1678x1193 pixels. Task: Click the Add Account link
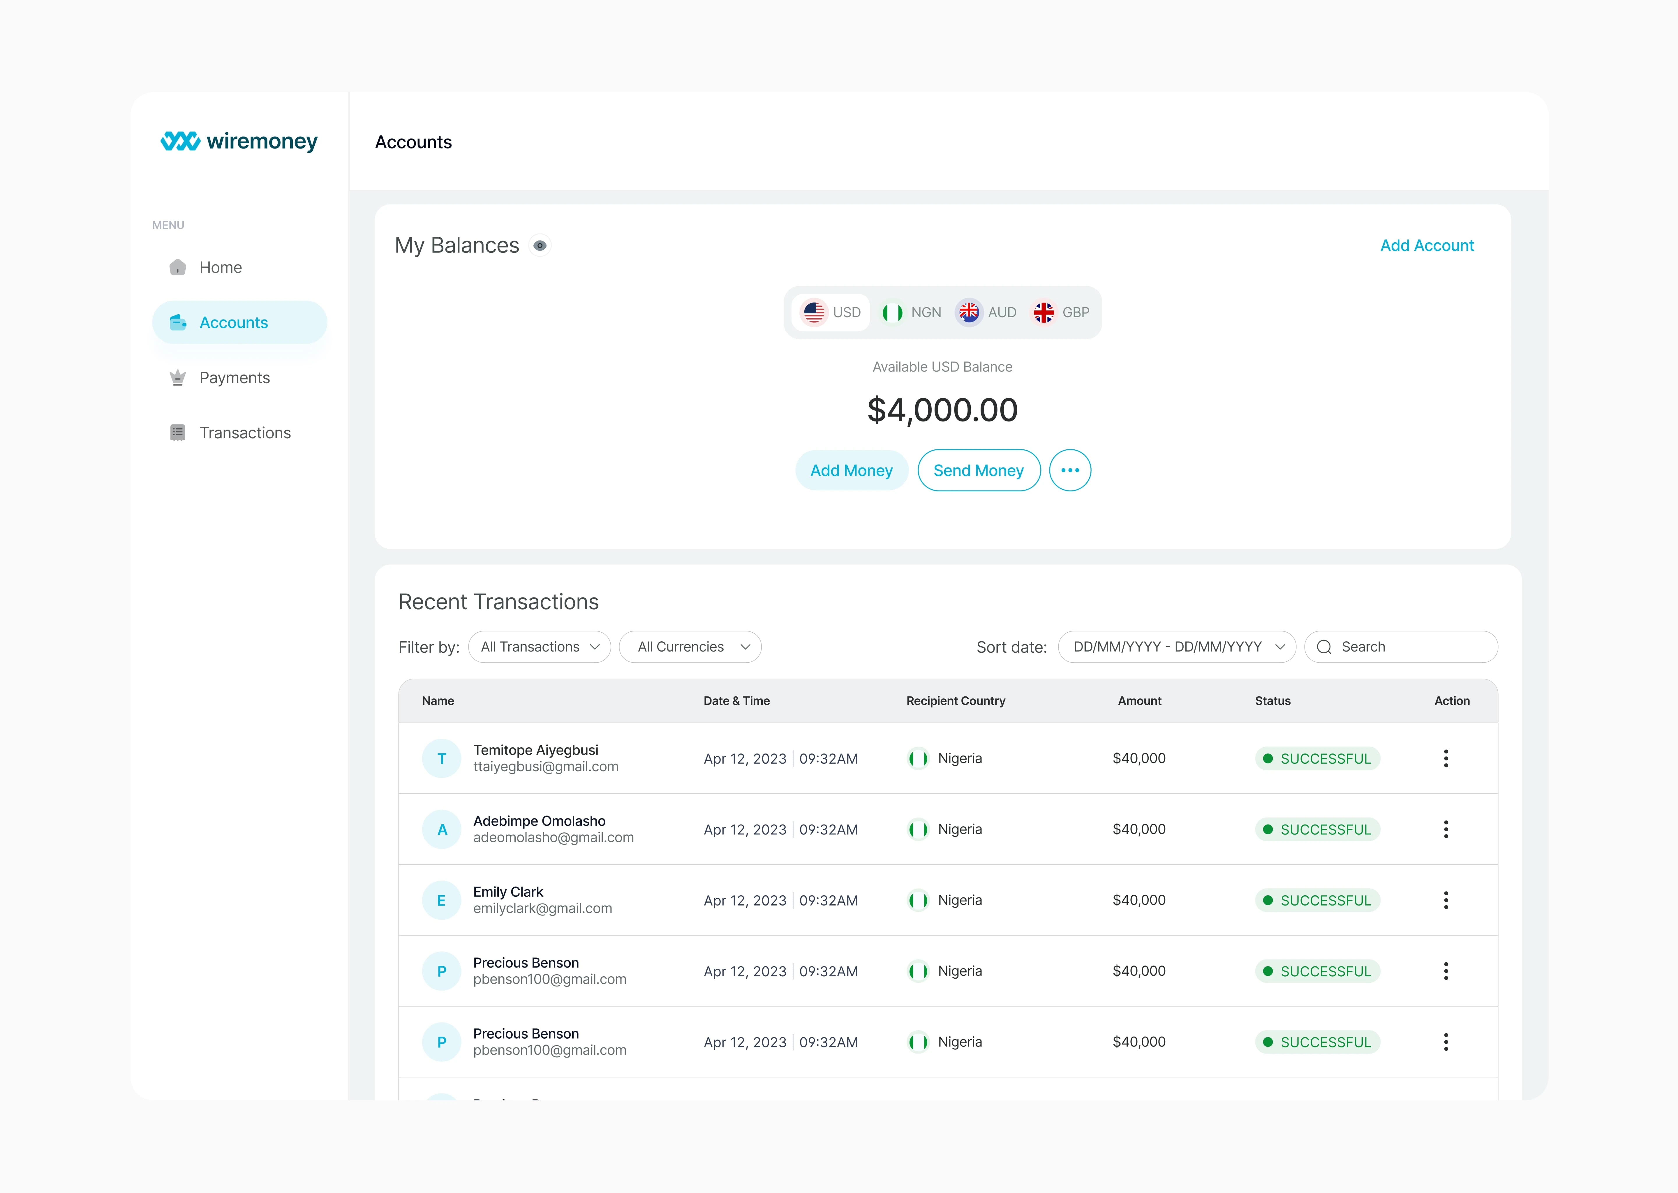[1427, 245]
